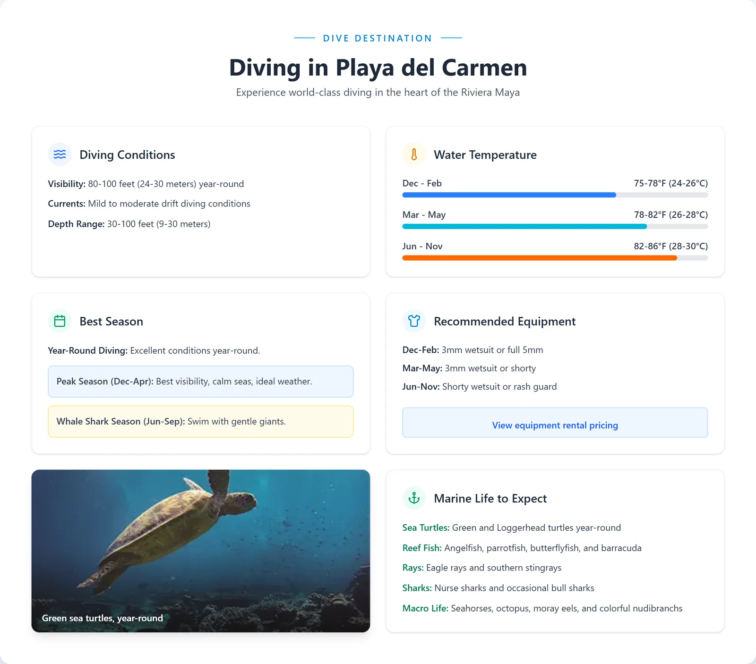Viewport: 756px width, 664px height.
Task: Click the Year-Round Diving line
Action: [x=154, y=350]
